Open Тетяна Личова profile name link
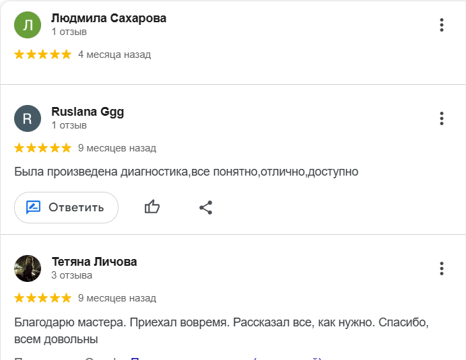The image size is (466, 360). pos(94,262)
